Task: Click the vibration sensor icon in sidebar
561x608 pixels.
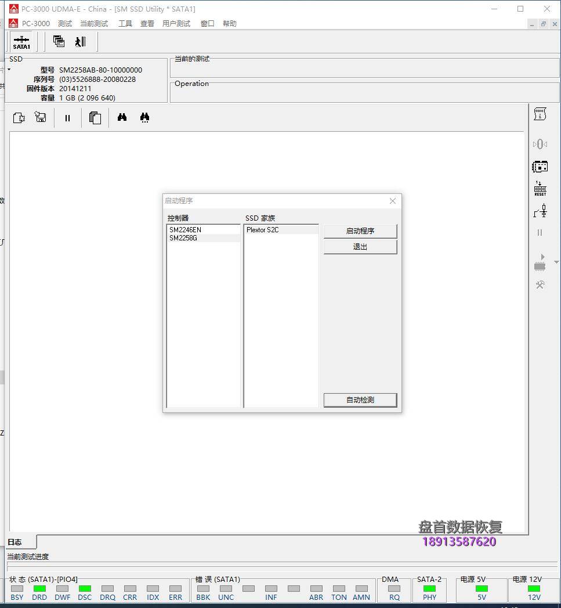Action: point(540,144)
